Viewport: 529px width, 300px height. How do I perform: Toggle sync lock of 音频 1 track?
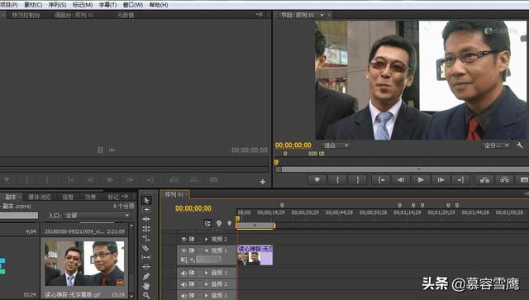pyautogui.click(x=192, y=273)
